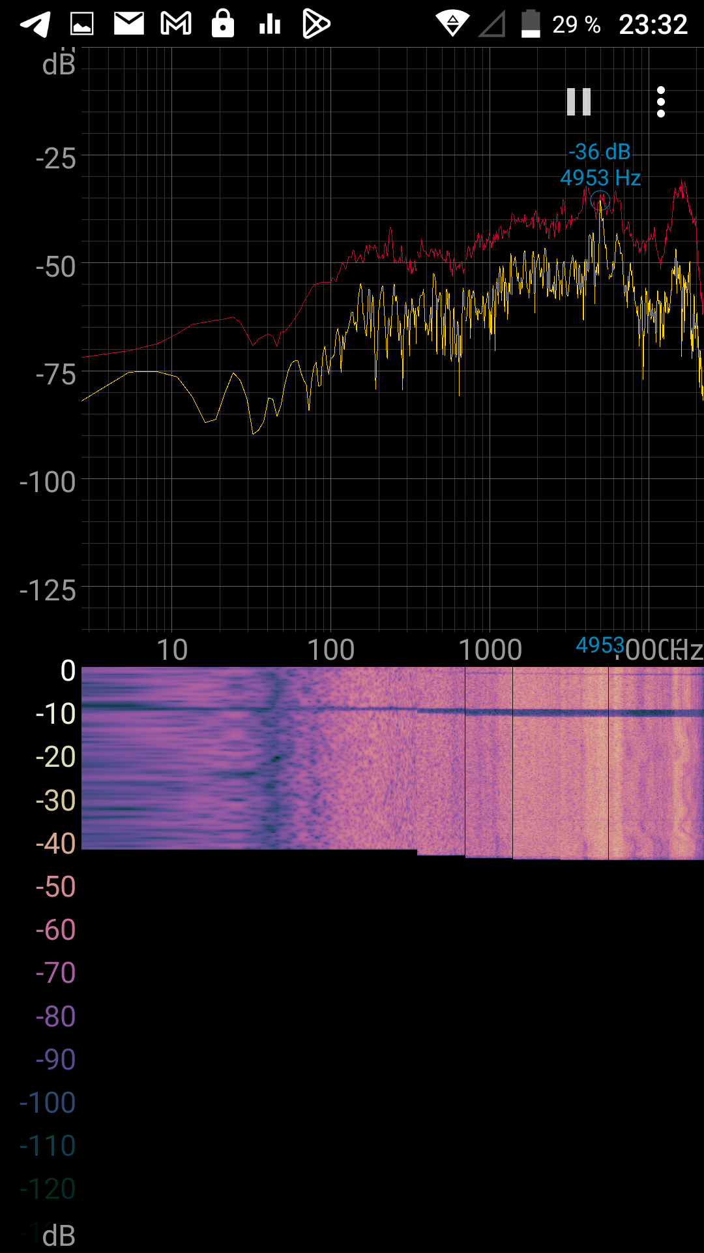Open the three-dot overflow menu
The width and height of the screenshot is (704, 1253).
(661, 102)
